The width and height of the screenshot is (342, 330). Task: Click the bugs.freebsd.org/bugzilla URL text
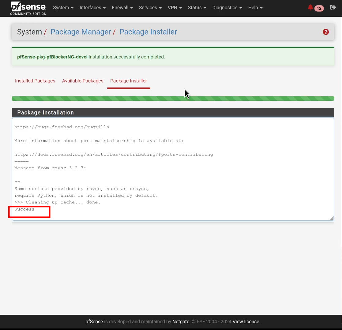62,127
